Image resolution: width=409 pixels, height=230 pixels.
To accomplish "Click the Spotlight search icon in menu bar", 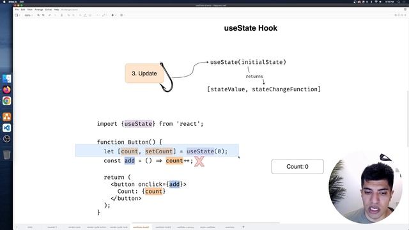I will tap(399, 1).
